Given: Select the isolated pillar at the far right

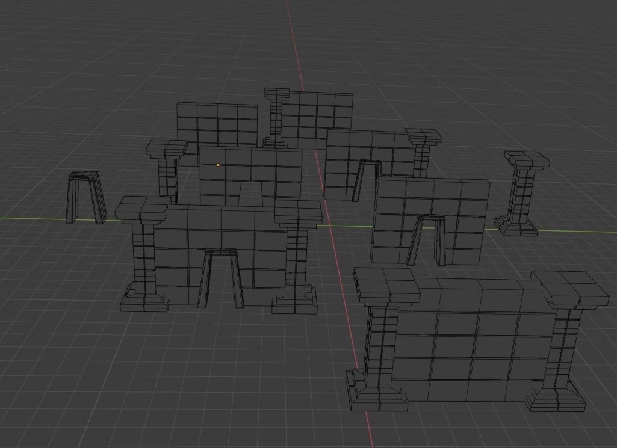Looking at the screenshot, I should click(x=522, y=194).
